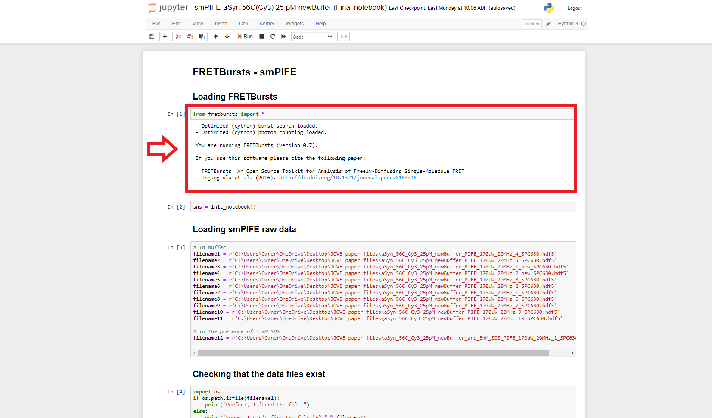Restart the kernel with circular arrow
This screenshot has width=712, height=418.
[273, 37]
